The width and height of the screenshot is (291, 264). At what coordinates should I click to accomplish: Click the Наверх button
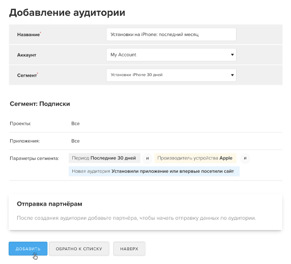pyautogui.click(x=129, y=249)
